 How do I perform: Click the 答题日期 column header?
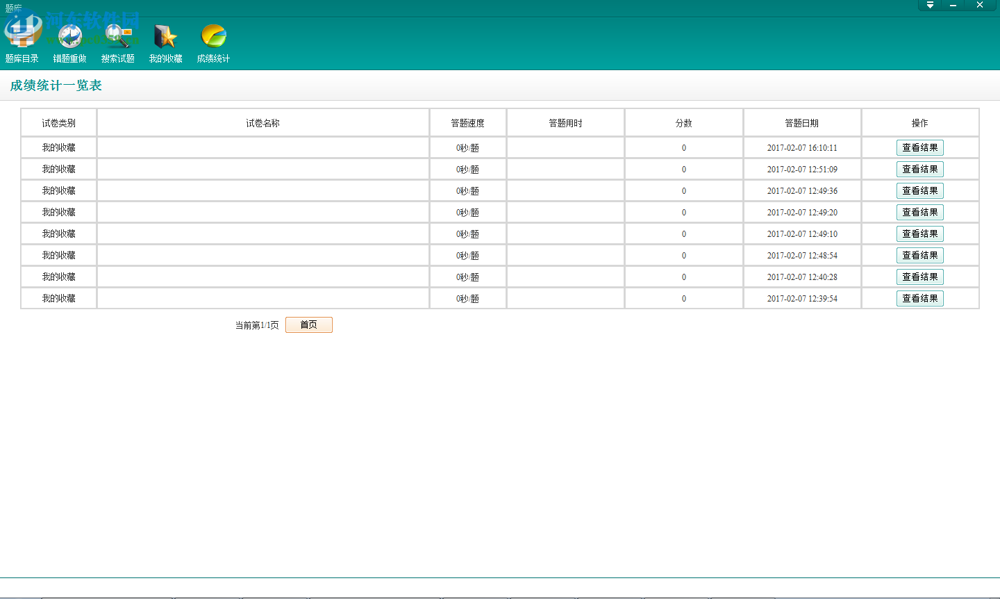coord(802,123)
